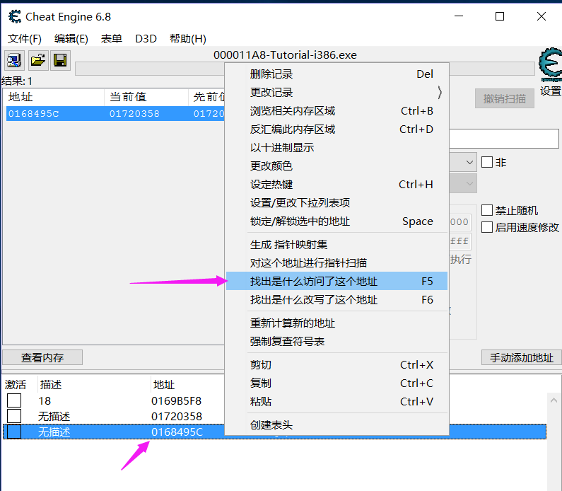This screenshot has width=562, height=491.
Task: Expand the 更改记录 submenu arrow
Action: coord(440,93)
